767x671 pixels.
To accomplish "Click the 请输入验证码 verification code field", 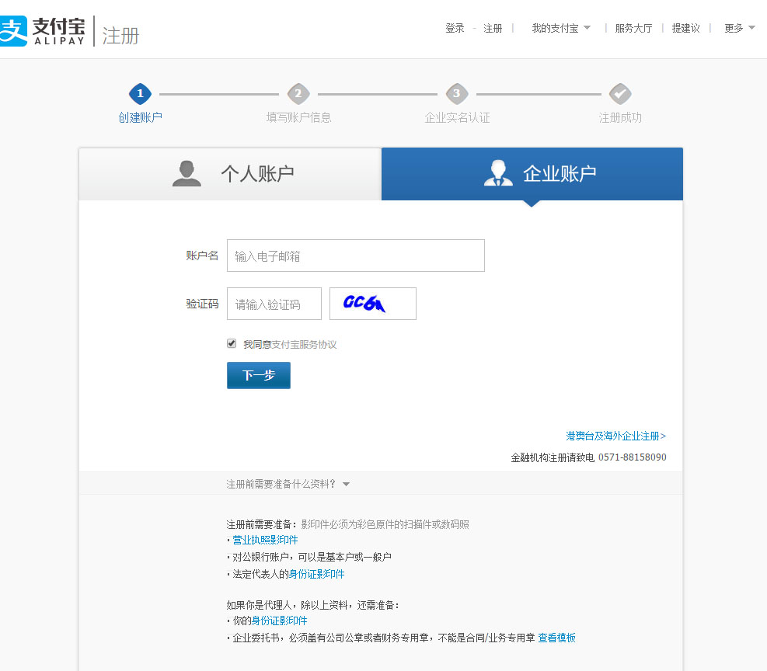I will pyautogui.click(x=274, y=304).
